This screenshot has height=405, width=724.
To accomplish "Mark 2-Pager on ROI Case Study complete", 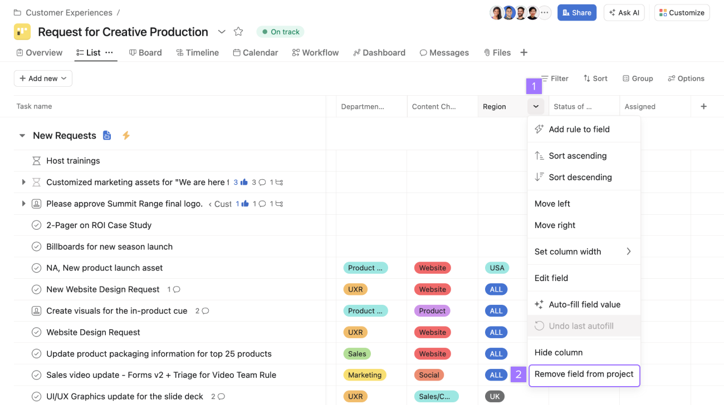I will pyautogui.click(x=37, y=225).
